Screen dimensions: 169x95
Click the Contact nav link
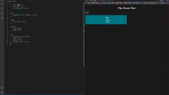tap(108, 21)
